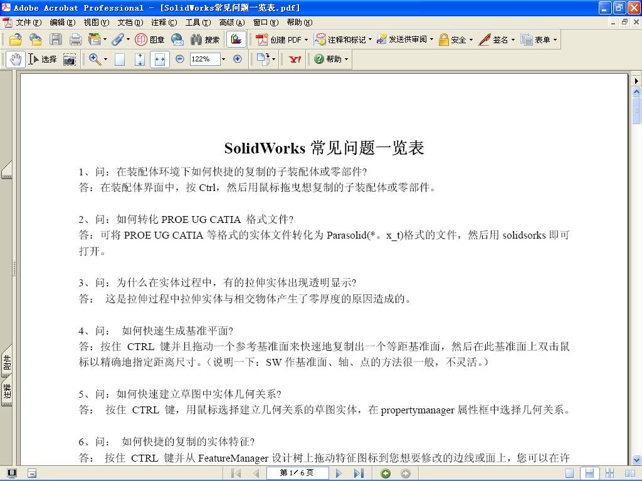This screenshot has height=481, width=642.
Task: Open the 工具(T) menu
Action: click(x=197, y=23)
